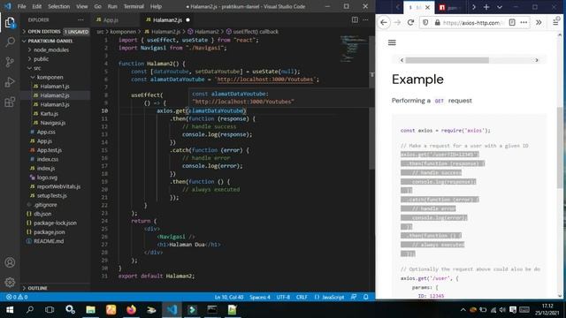Reload the axios page in Firefox

point(410,23)
